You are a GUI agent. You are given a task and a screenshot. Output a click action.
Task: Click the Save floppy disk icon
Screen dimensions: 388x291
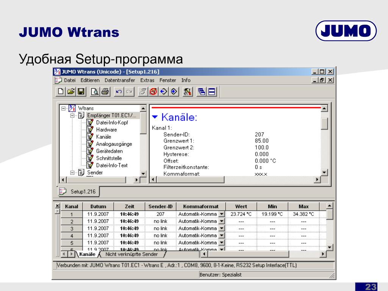[x=81, y=92]
